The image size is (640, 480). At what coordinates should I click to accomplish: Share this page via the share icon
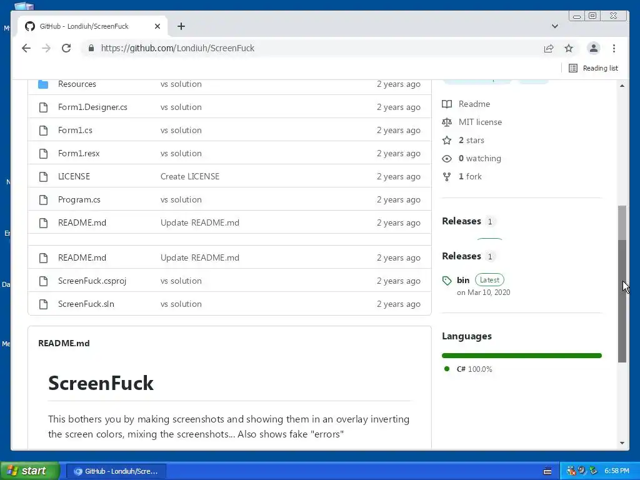coord(549,48)
